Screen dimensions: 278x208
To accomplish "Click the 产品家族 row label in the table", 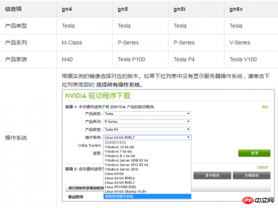I will pyautogui.click(x=16, y=59).
